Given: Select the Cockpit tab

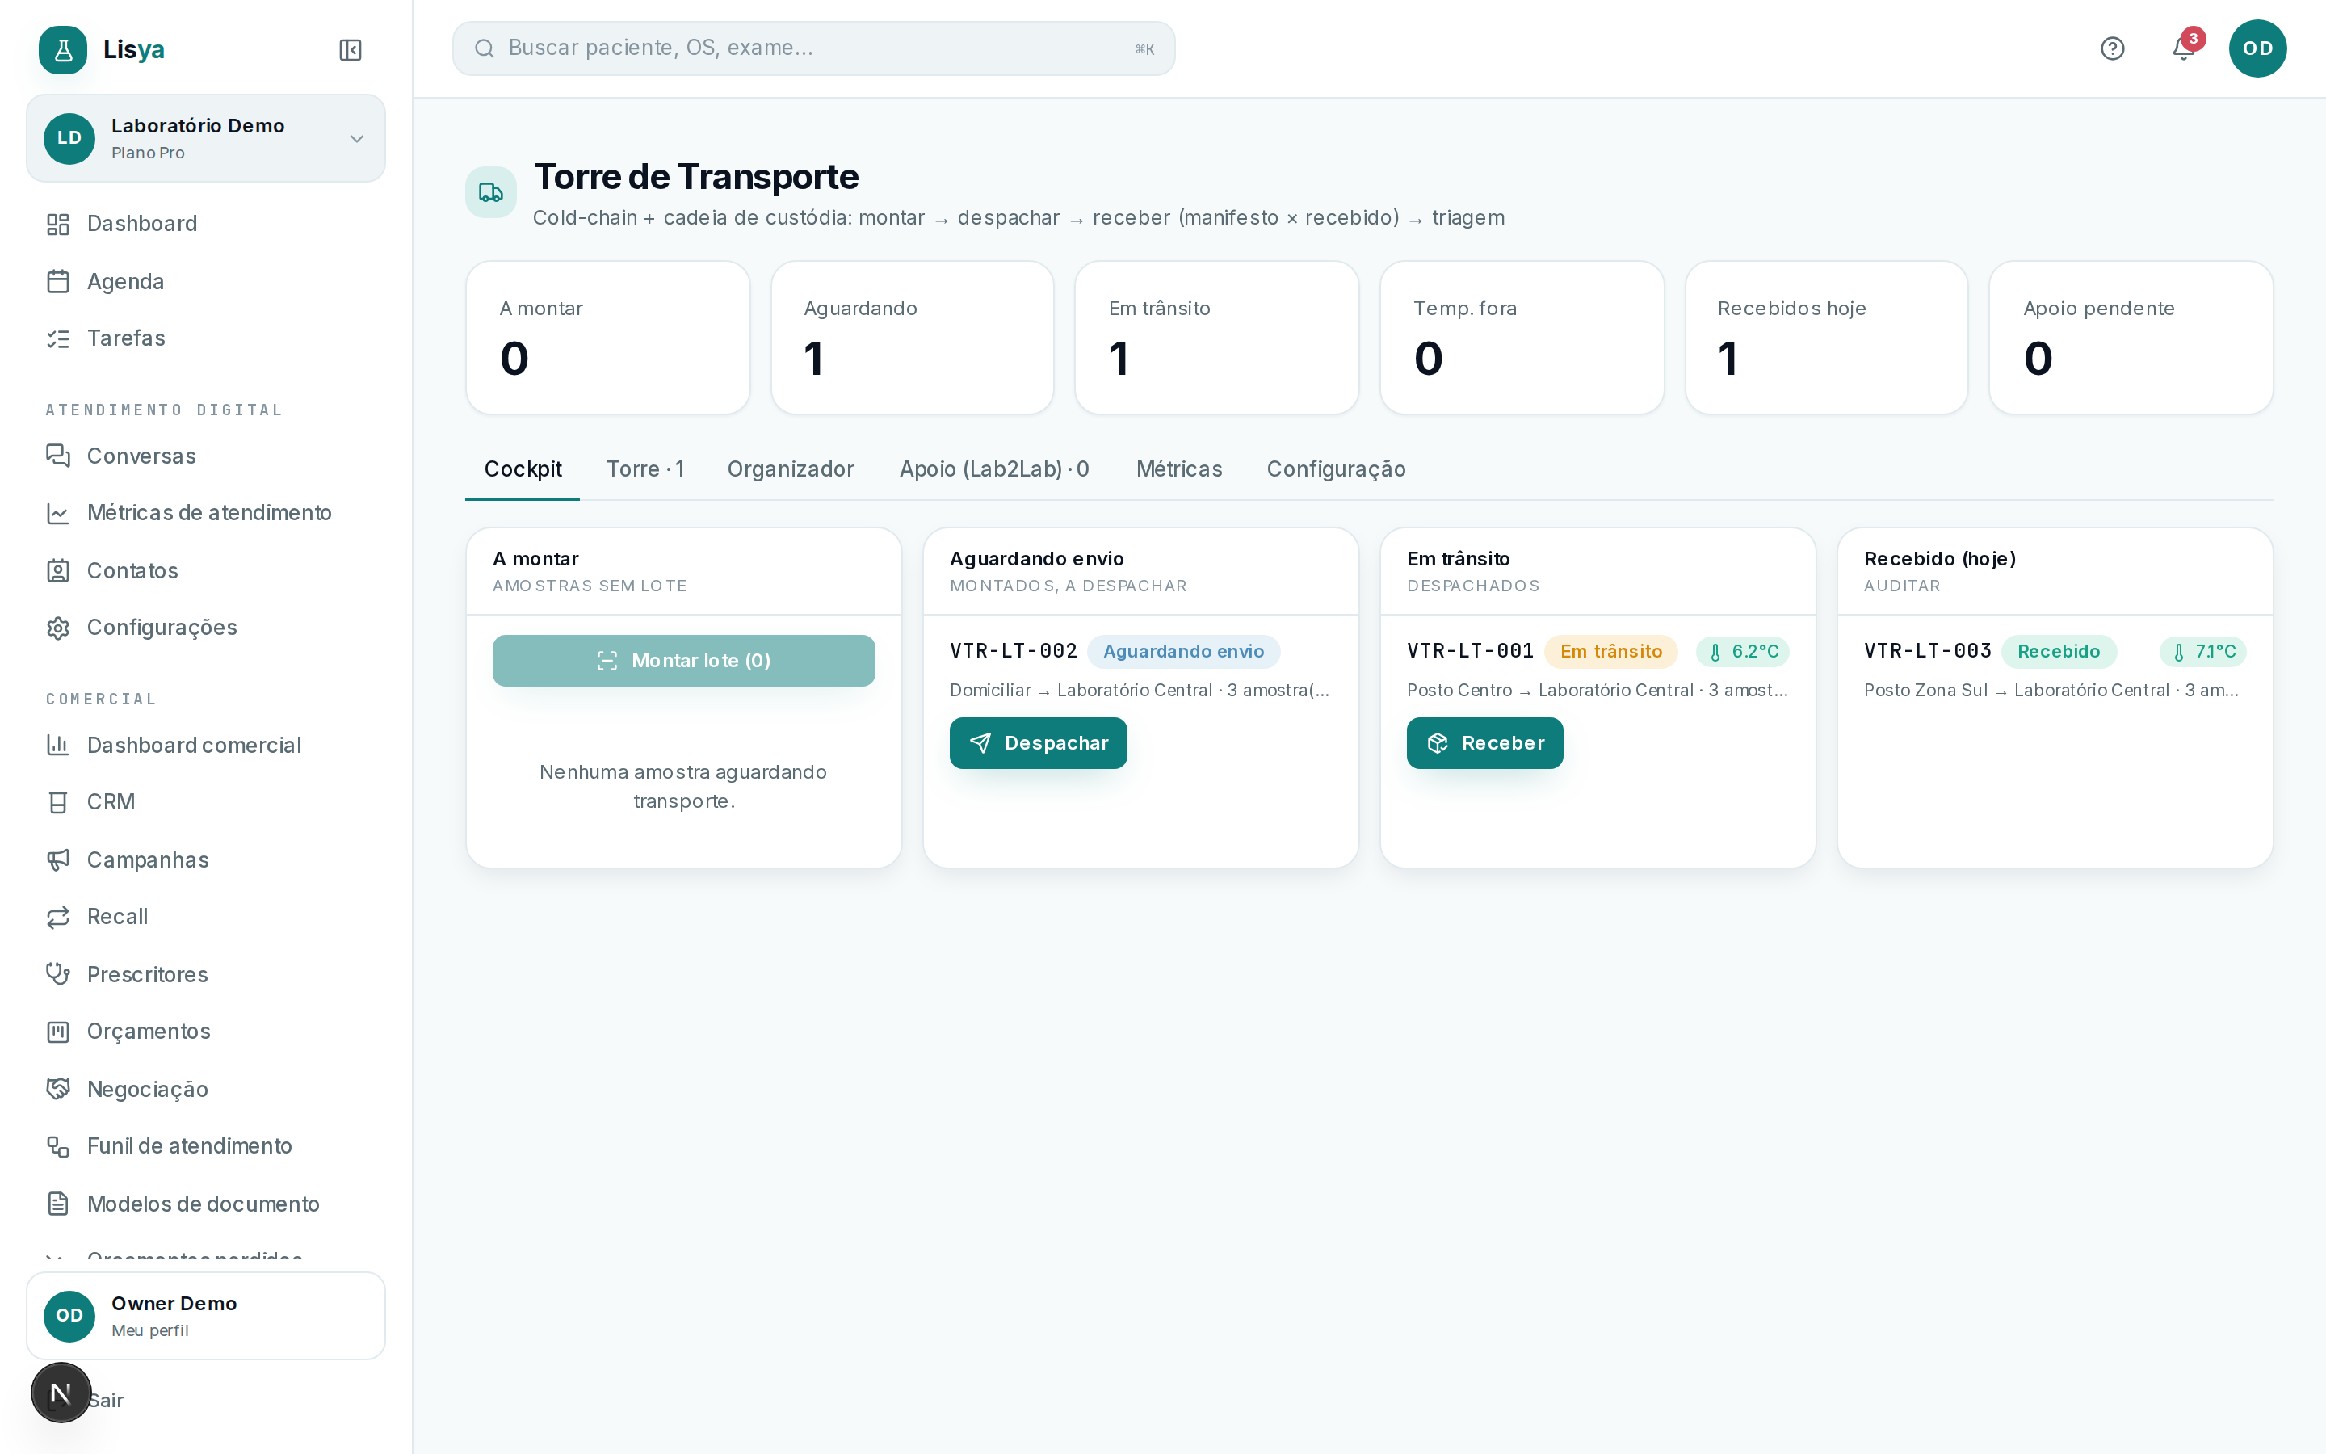Looking at the screenshot, I should (x=522, y=469).
